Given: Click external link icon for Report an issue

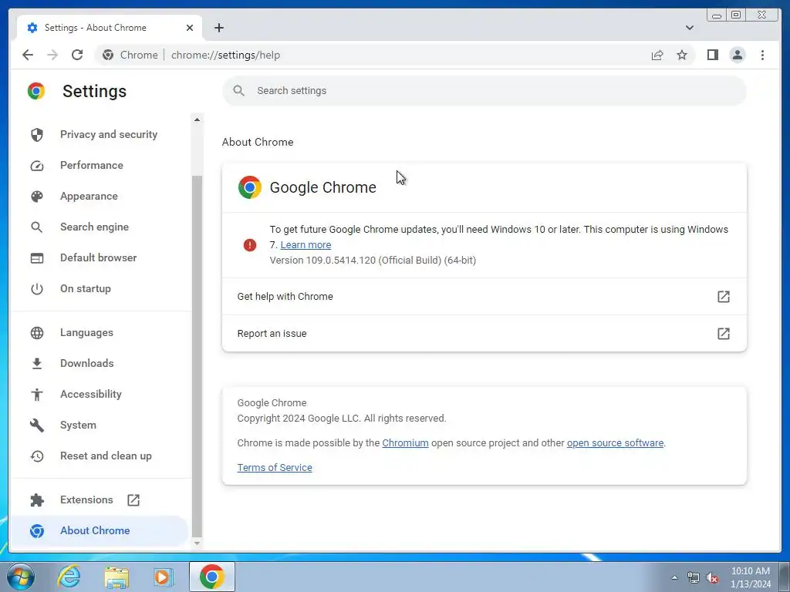Looking at the screenshot, I should [x=724, y=333].
